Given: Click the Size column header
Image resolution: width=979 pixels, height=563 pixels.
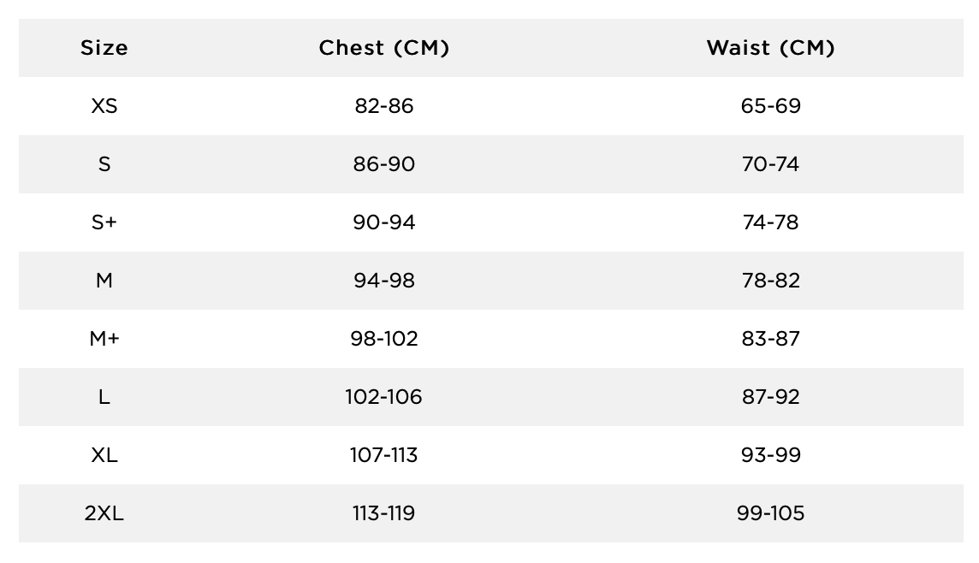Looking at the screenshot, I should [104, 48].
